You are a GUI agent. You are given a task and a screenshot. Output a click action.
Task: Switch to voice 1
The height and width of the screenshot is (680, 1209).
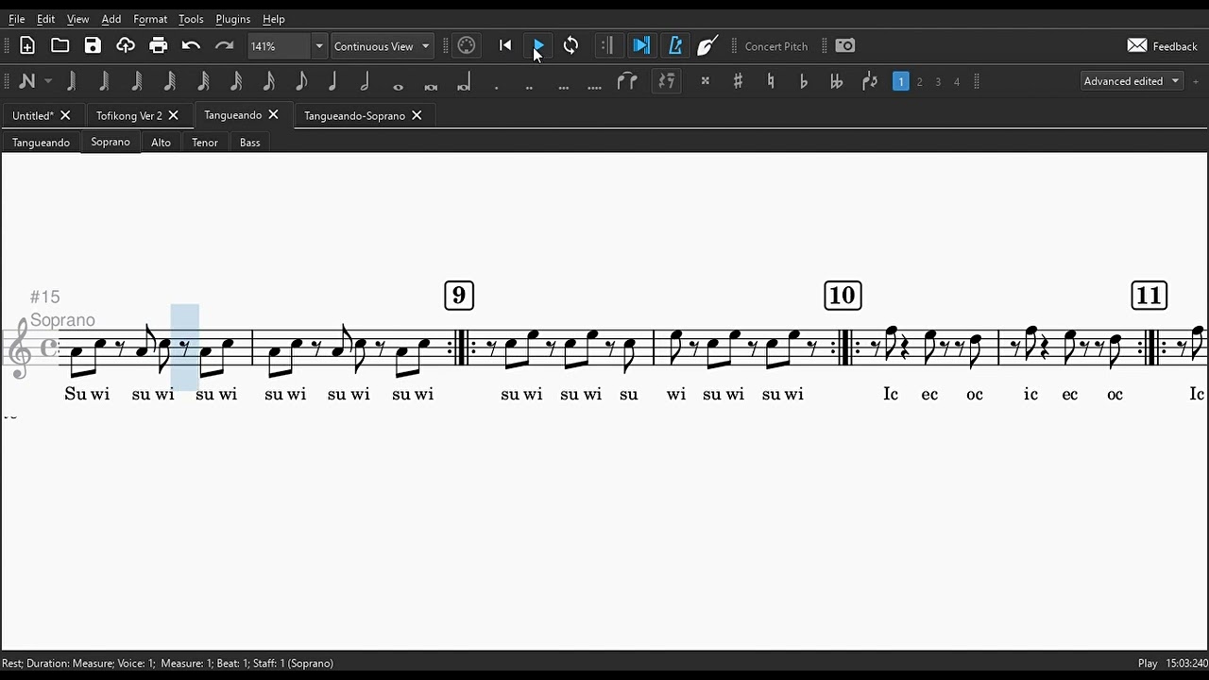coord(901,81)
